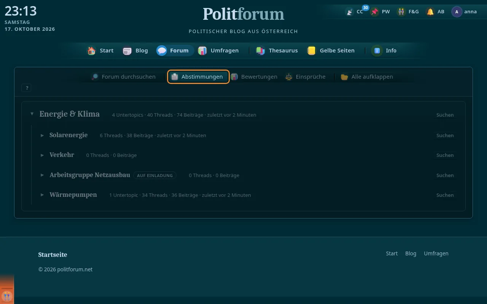Image resolution: width=487 pixels, height=304 pixels.
Task: Select the Forum navigation item
Action: pos(175,51)
